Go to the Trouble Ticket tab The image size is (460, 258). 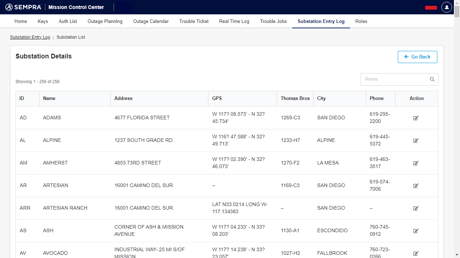coord(194,21)
